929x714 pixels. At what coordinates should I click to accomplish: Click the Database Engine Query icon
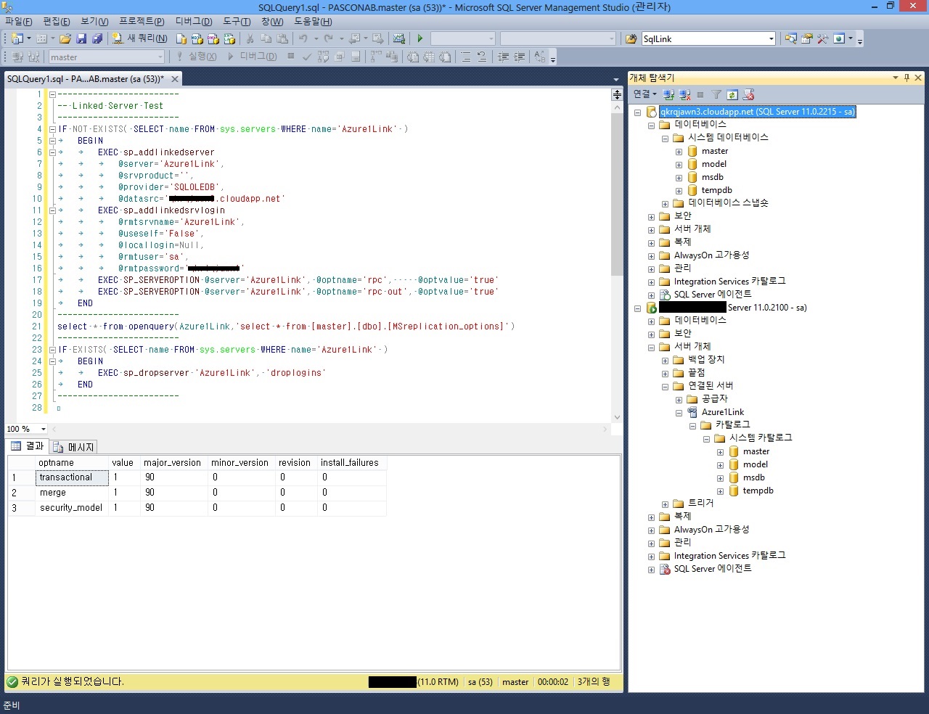[181, 38]
